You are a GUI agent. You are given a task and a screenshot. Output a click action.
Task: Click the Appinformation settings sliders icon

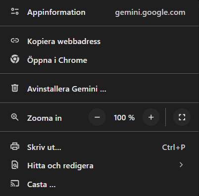click(15, 11)
